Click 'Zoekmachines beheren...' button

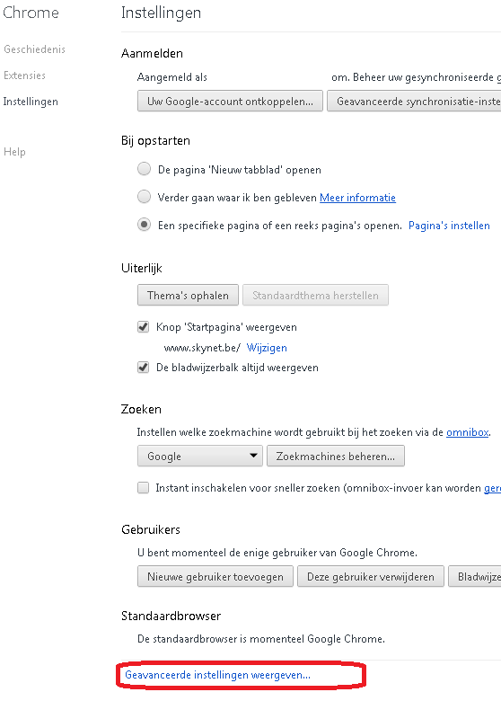[336, 456]
